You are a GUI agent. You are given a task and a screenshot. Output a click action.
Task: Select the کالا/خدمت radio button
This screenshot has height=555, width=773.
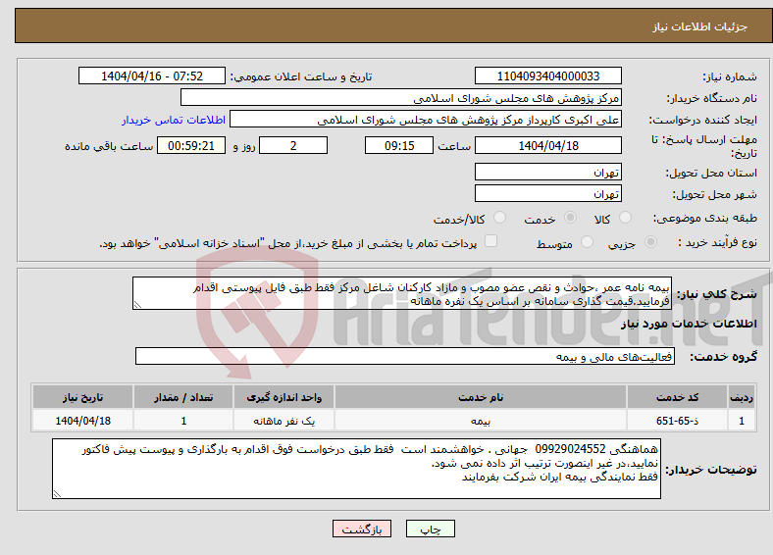[x=499, y=218]
